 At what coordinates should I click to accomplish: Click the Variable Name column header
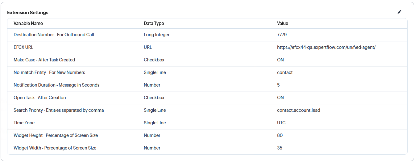tap(28, 23)
